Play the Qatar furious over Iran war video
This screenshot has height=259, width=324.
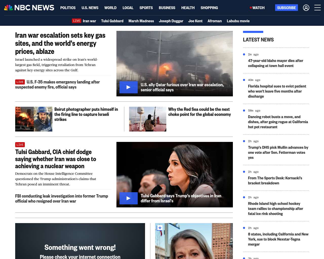(x=128, y=87)
